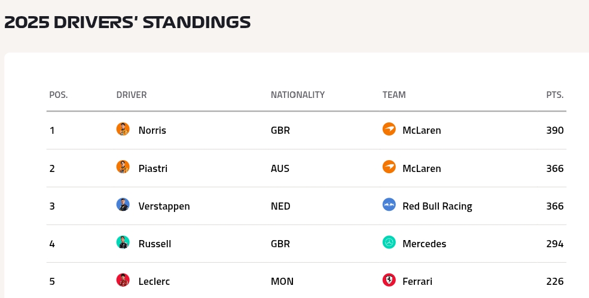Select the DRIVER column header
The image size is (589, 298).
132,94
